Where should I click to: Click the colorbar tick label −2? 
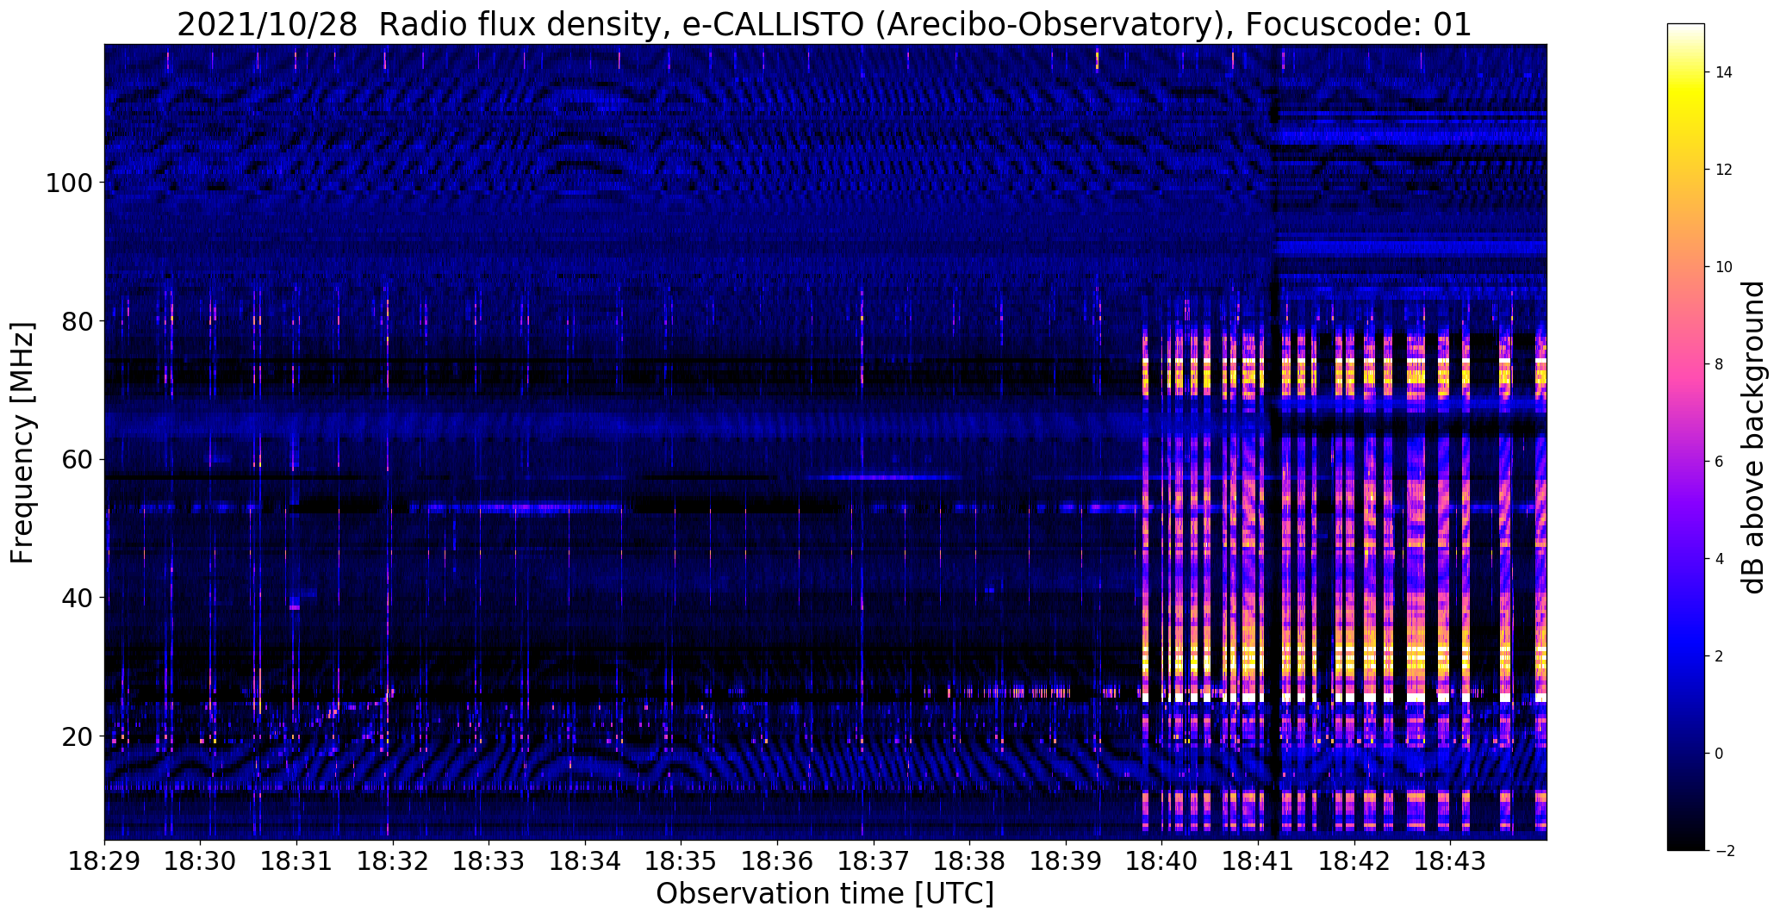[1724, 851]
